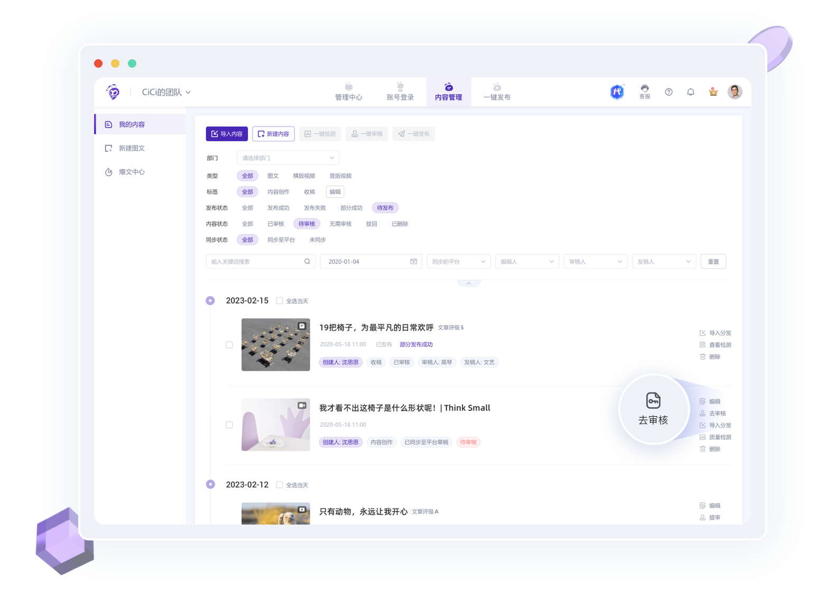Click the 导入内容 import button
Image resolution: width=817 pixels, height=606 pixels.
coord(227,133)
